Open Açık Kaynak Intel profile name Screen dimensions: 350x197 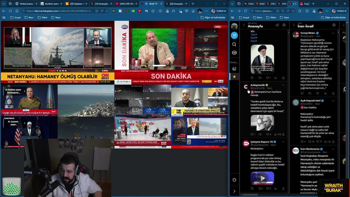pos(310,101)
